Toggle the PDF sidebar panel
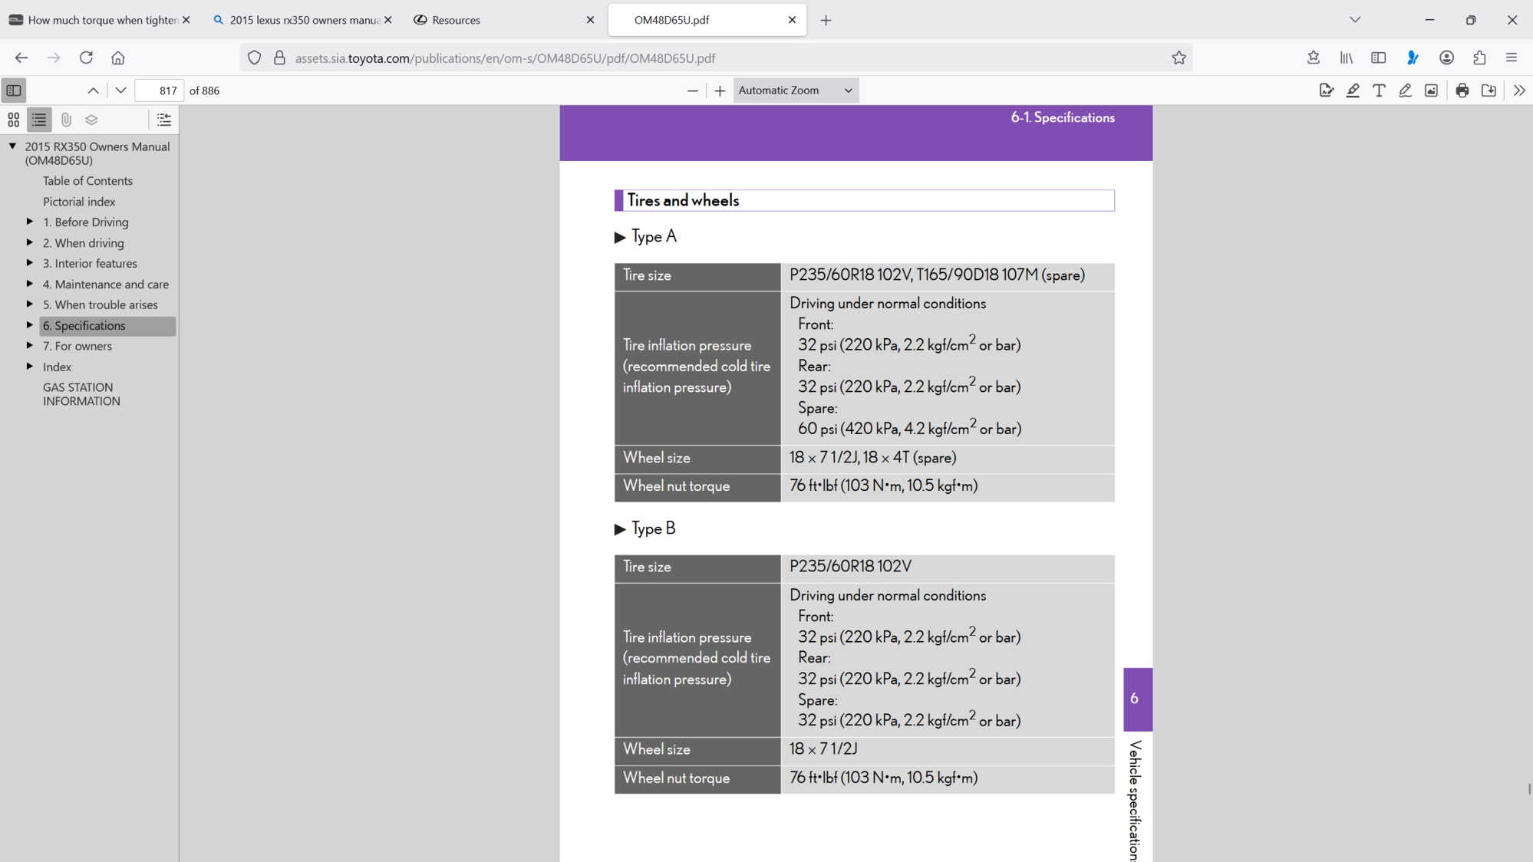The image size is (1533, 862). tap(14, 90)
